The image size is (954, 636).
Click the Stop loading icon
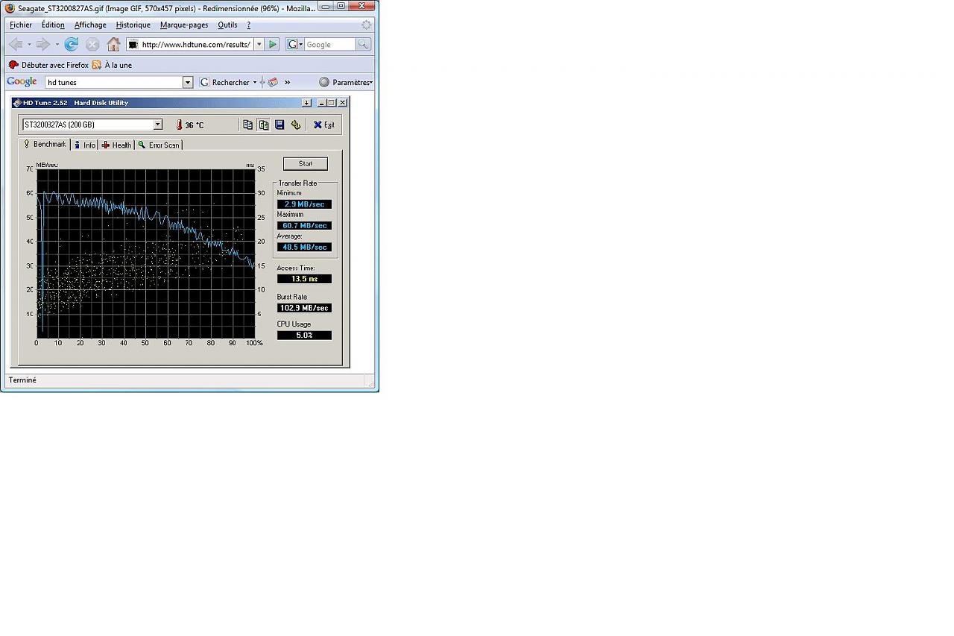92,45
